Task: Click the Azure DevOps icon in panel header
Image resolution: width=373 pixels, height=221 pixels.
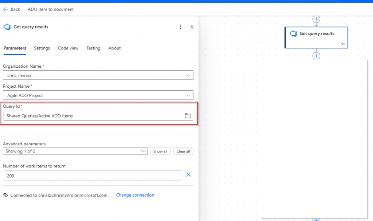Action: coord(7,27)
